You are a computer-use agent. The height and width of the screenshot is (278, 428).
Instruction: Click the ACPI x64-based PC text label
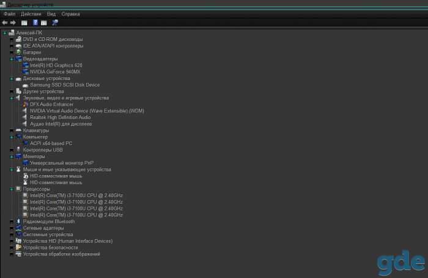pyautogui.click(x=51, y=143)
